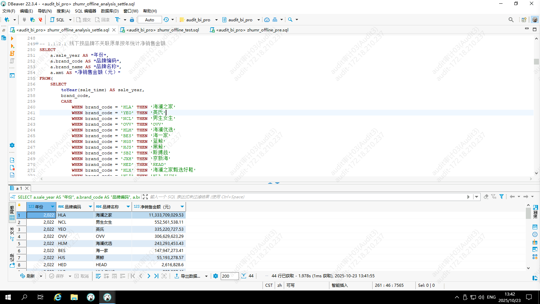Click the transaction log clock icon

[x=166, y=20]
